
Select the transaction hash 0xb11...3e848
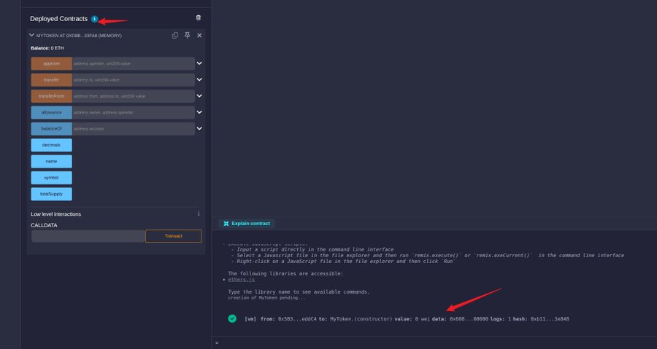coord(550,319)
